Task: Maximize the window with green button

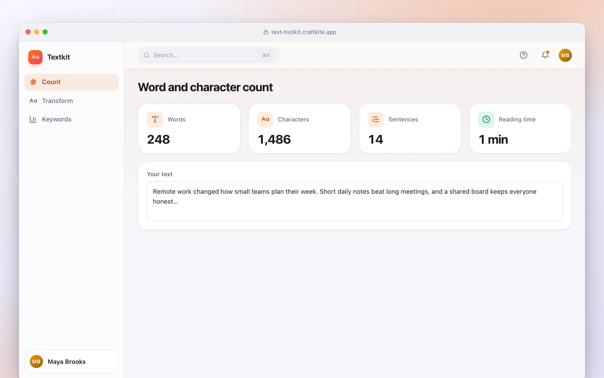Action: [x=45, y=32]
